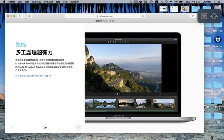Open the 輔助說明 menu

tap(75, 2)
